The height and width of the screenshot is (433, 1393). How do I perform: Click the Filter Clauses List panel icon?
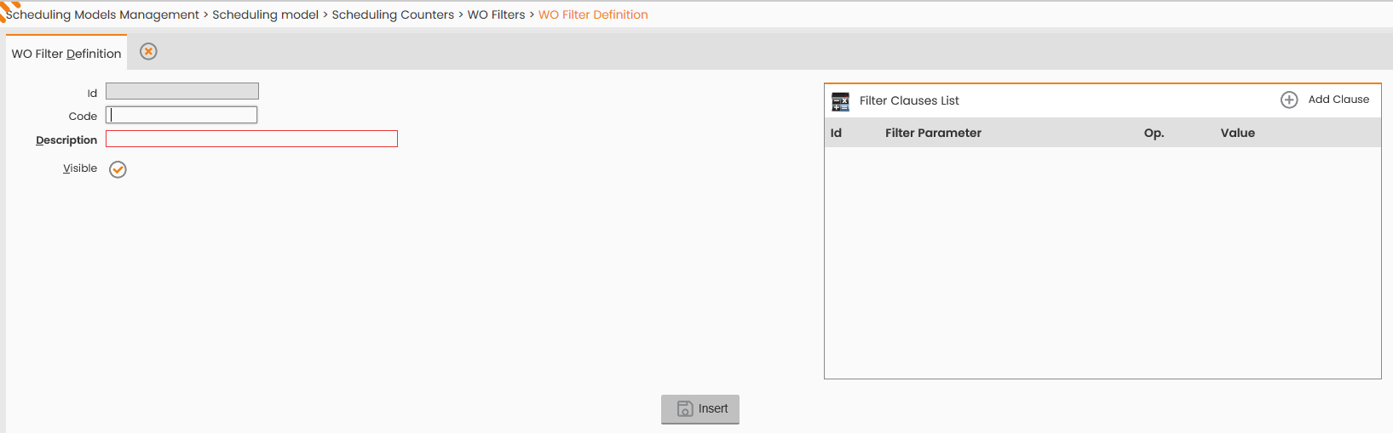pos(840,101)
